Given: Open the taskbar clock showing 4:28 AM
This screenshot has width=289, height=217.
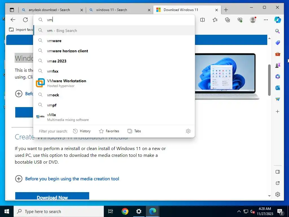Looking at the screenshot, I should [x=265, y=211].
